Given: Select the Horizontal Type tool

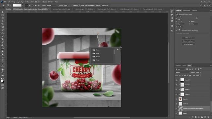Looking at the screenshot, I should point(3,60).
